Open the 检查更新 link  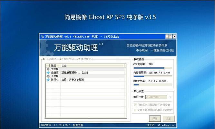point(78,125)
